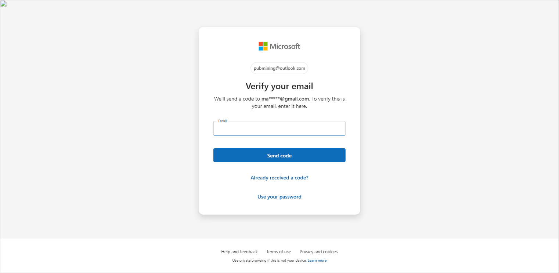559x273 pixels.
Task: Click the grey background outside the card
Action: (x=99, y=121)
